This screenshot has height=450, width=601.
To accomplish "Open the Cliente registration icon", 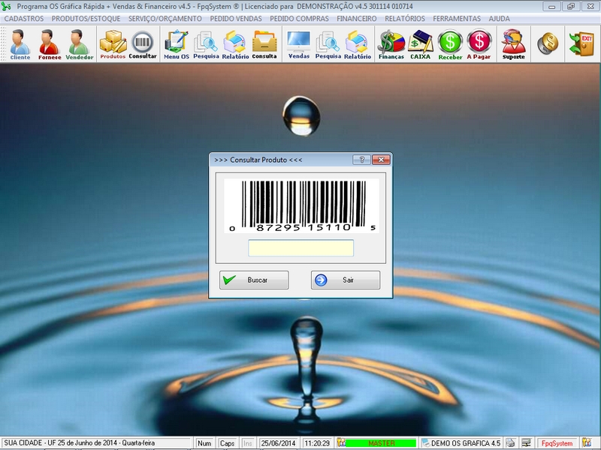I will (20, 44).
